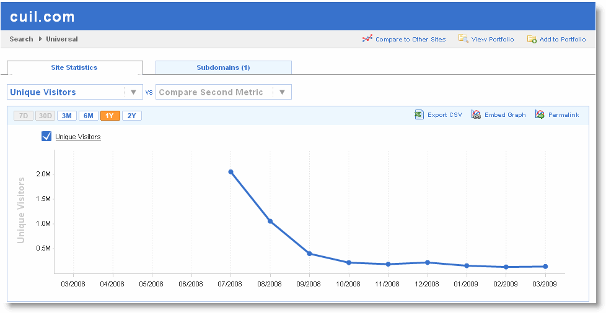Select the 30D time range

click(45, 116)
